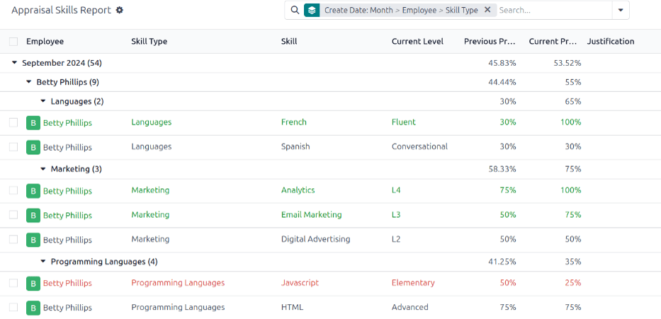This screenshot has width=661, height=319.
Task: Click Betty Phillips avatar in the Analytics row
Action: (x=33, y=191)
